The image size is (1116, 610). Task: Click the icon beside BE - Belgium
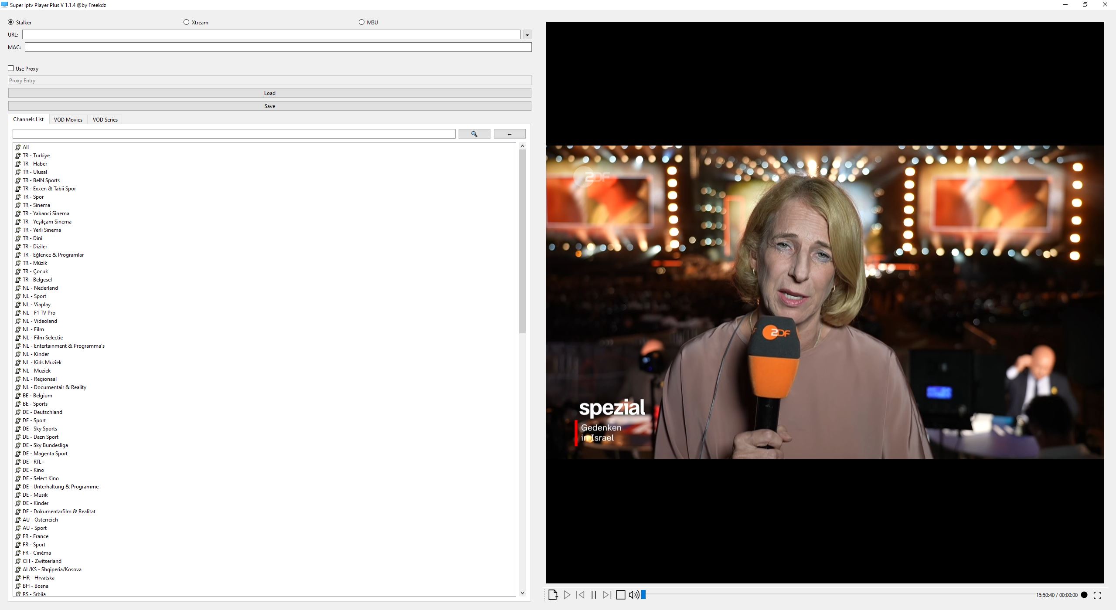tap(18, 396)
